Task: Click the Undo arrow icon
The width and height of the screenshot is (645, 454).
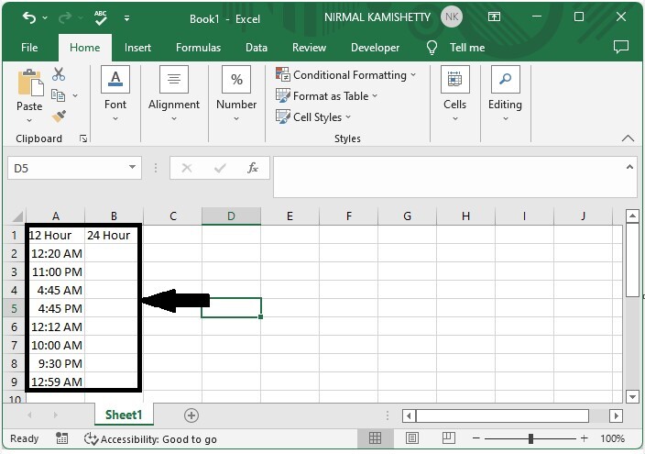Action: [29, 17]
